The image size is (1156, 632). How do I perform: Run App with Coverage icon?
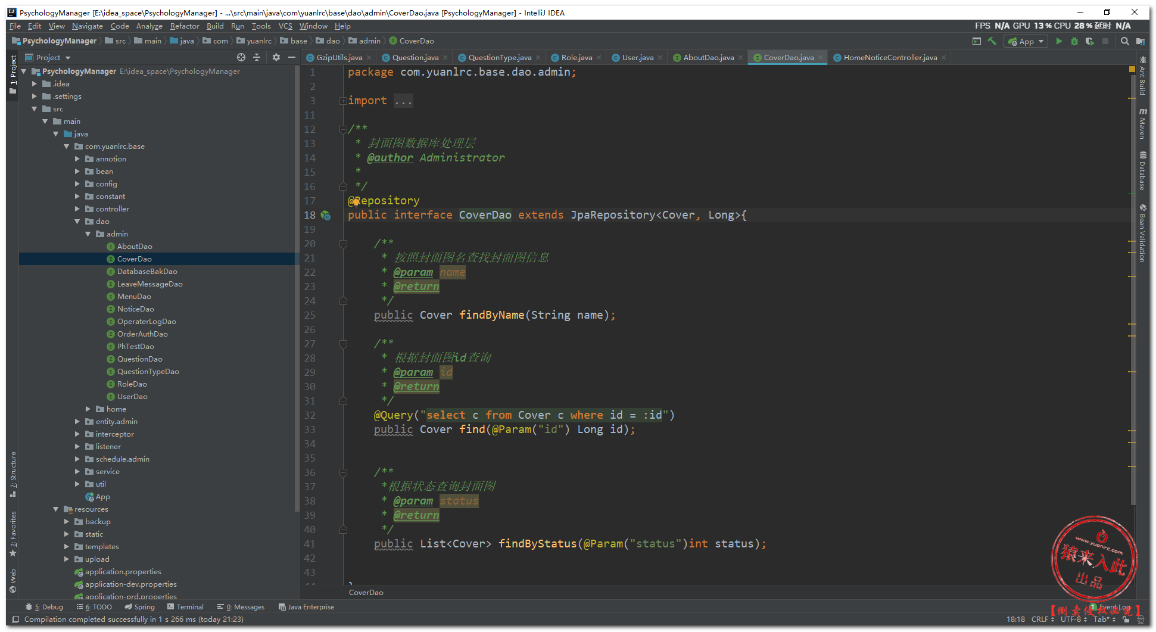pos(1089,41)
